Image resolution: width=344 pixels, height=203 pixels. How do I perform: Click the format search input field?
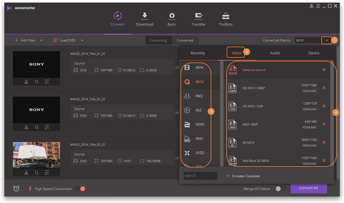(200, 176)
